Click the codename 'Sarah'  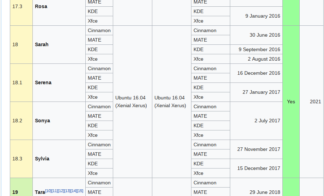click(42, 44)
